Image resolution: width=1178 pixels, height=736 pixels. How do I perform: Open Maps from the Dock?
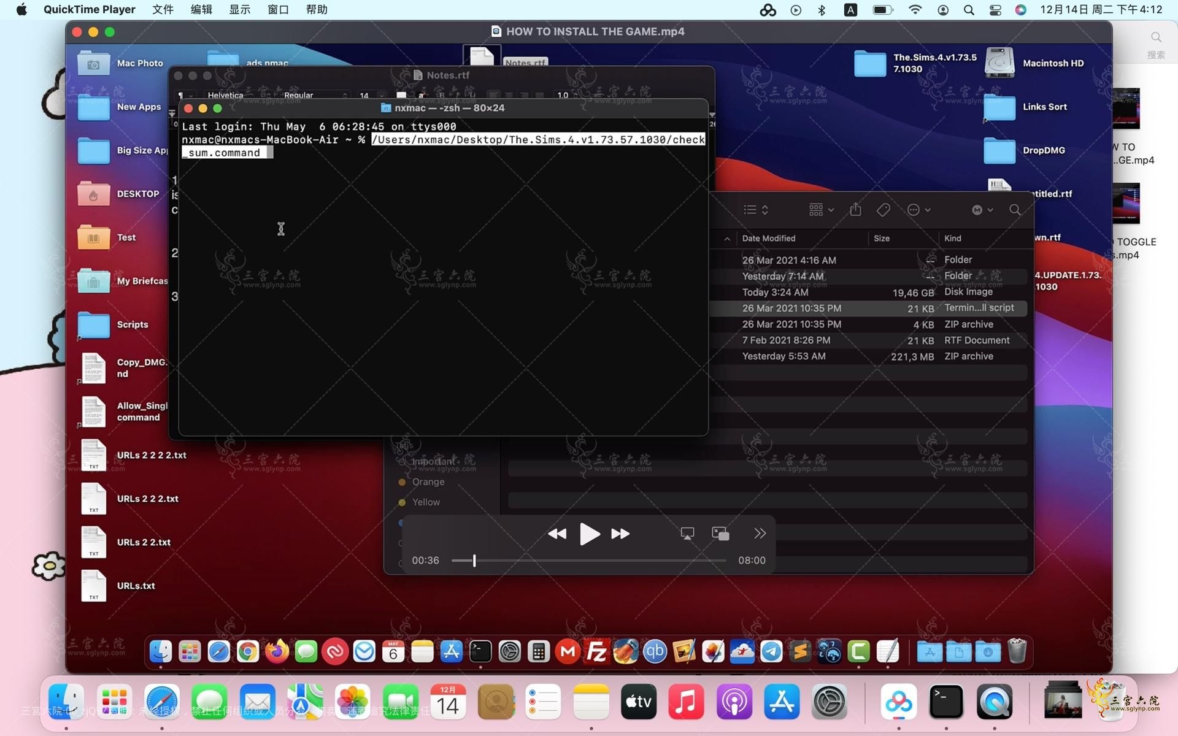pyautogui.click(x=305, y=701)
